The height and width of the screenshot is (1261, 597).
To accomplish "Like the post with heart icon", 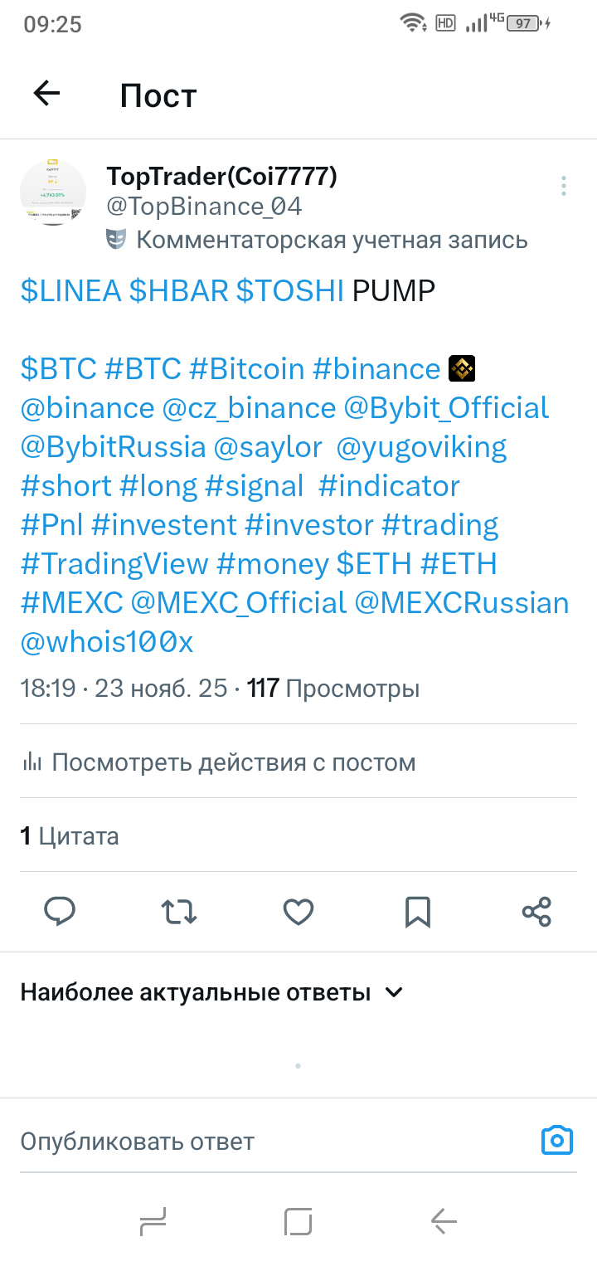I will [298, 911].
